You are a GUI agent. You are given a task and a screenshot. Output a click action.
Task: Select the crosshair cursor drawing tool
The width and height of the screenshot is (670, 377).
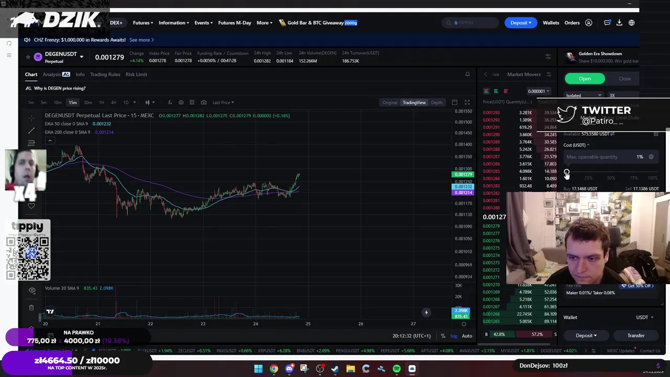pyautogui.click(x=31, y=118)
